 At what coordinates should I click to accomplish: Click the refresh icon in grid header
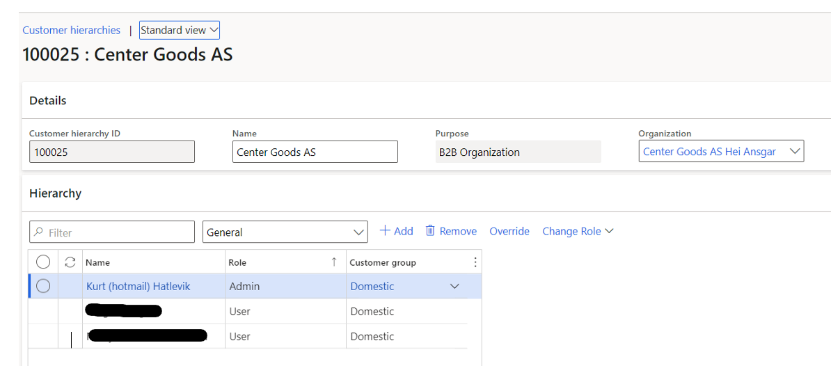pos(70,262)
